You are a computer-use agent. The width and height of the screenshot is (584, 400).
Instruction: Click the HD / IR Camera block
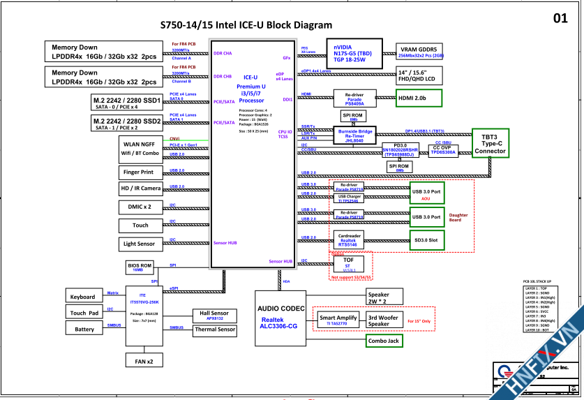click(x=141, y=189)
